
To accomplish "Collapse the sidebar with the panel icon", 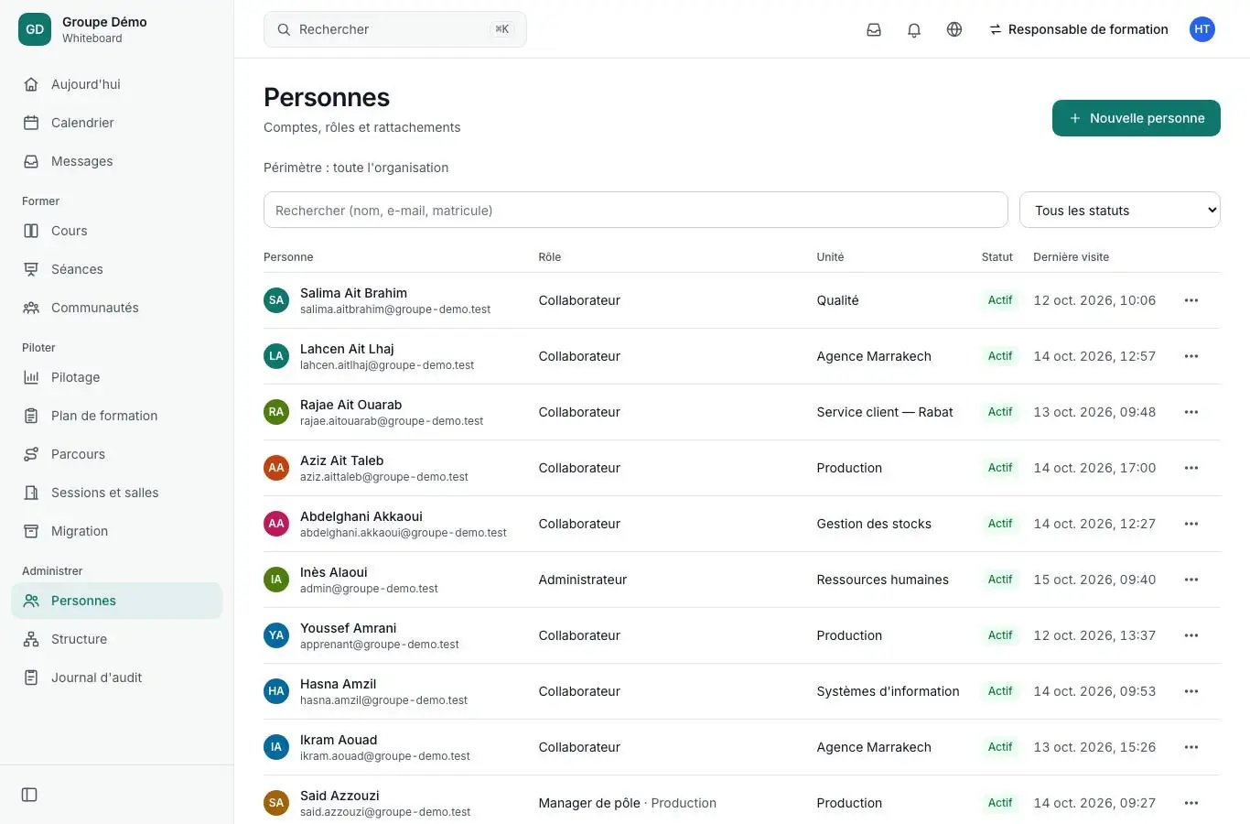I will pyautogui.click(x=29, y=795).
